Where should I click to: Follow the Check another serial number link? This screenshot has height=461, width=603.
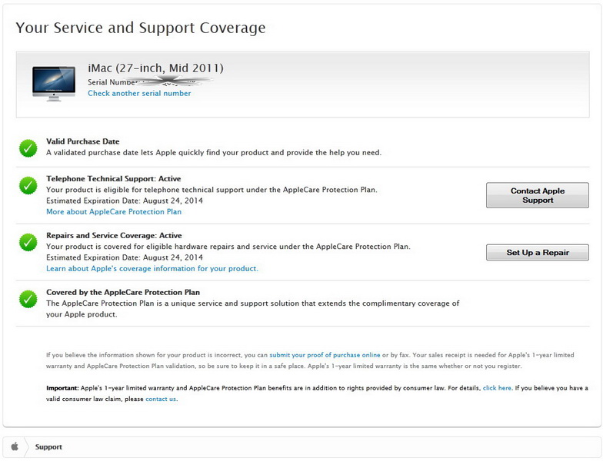(x=139, y=94)
